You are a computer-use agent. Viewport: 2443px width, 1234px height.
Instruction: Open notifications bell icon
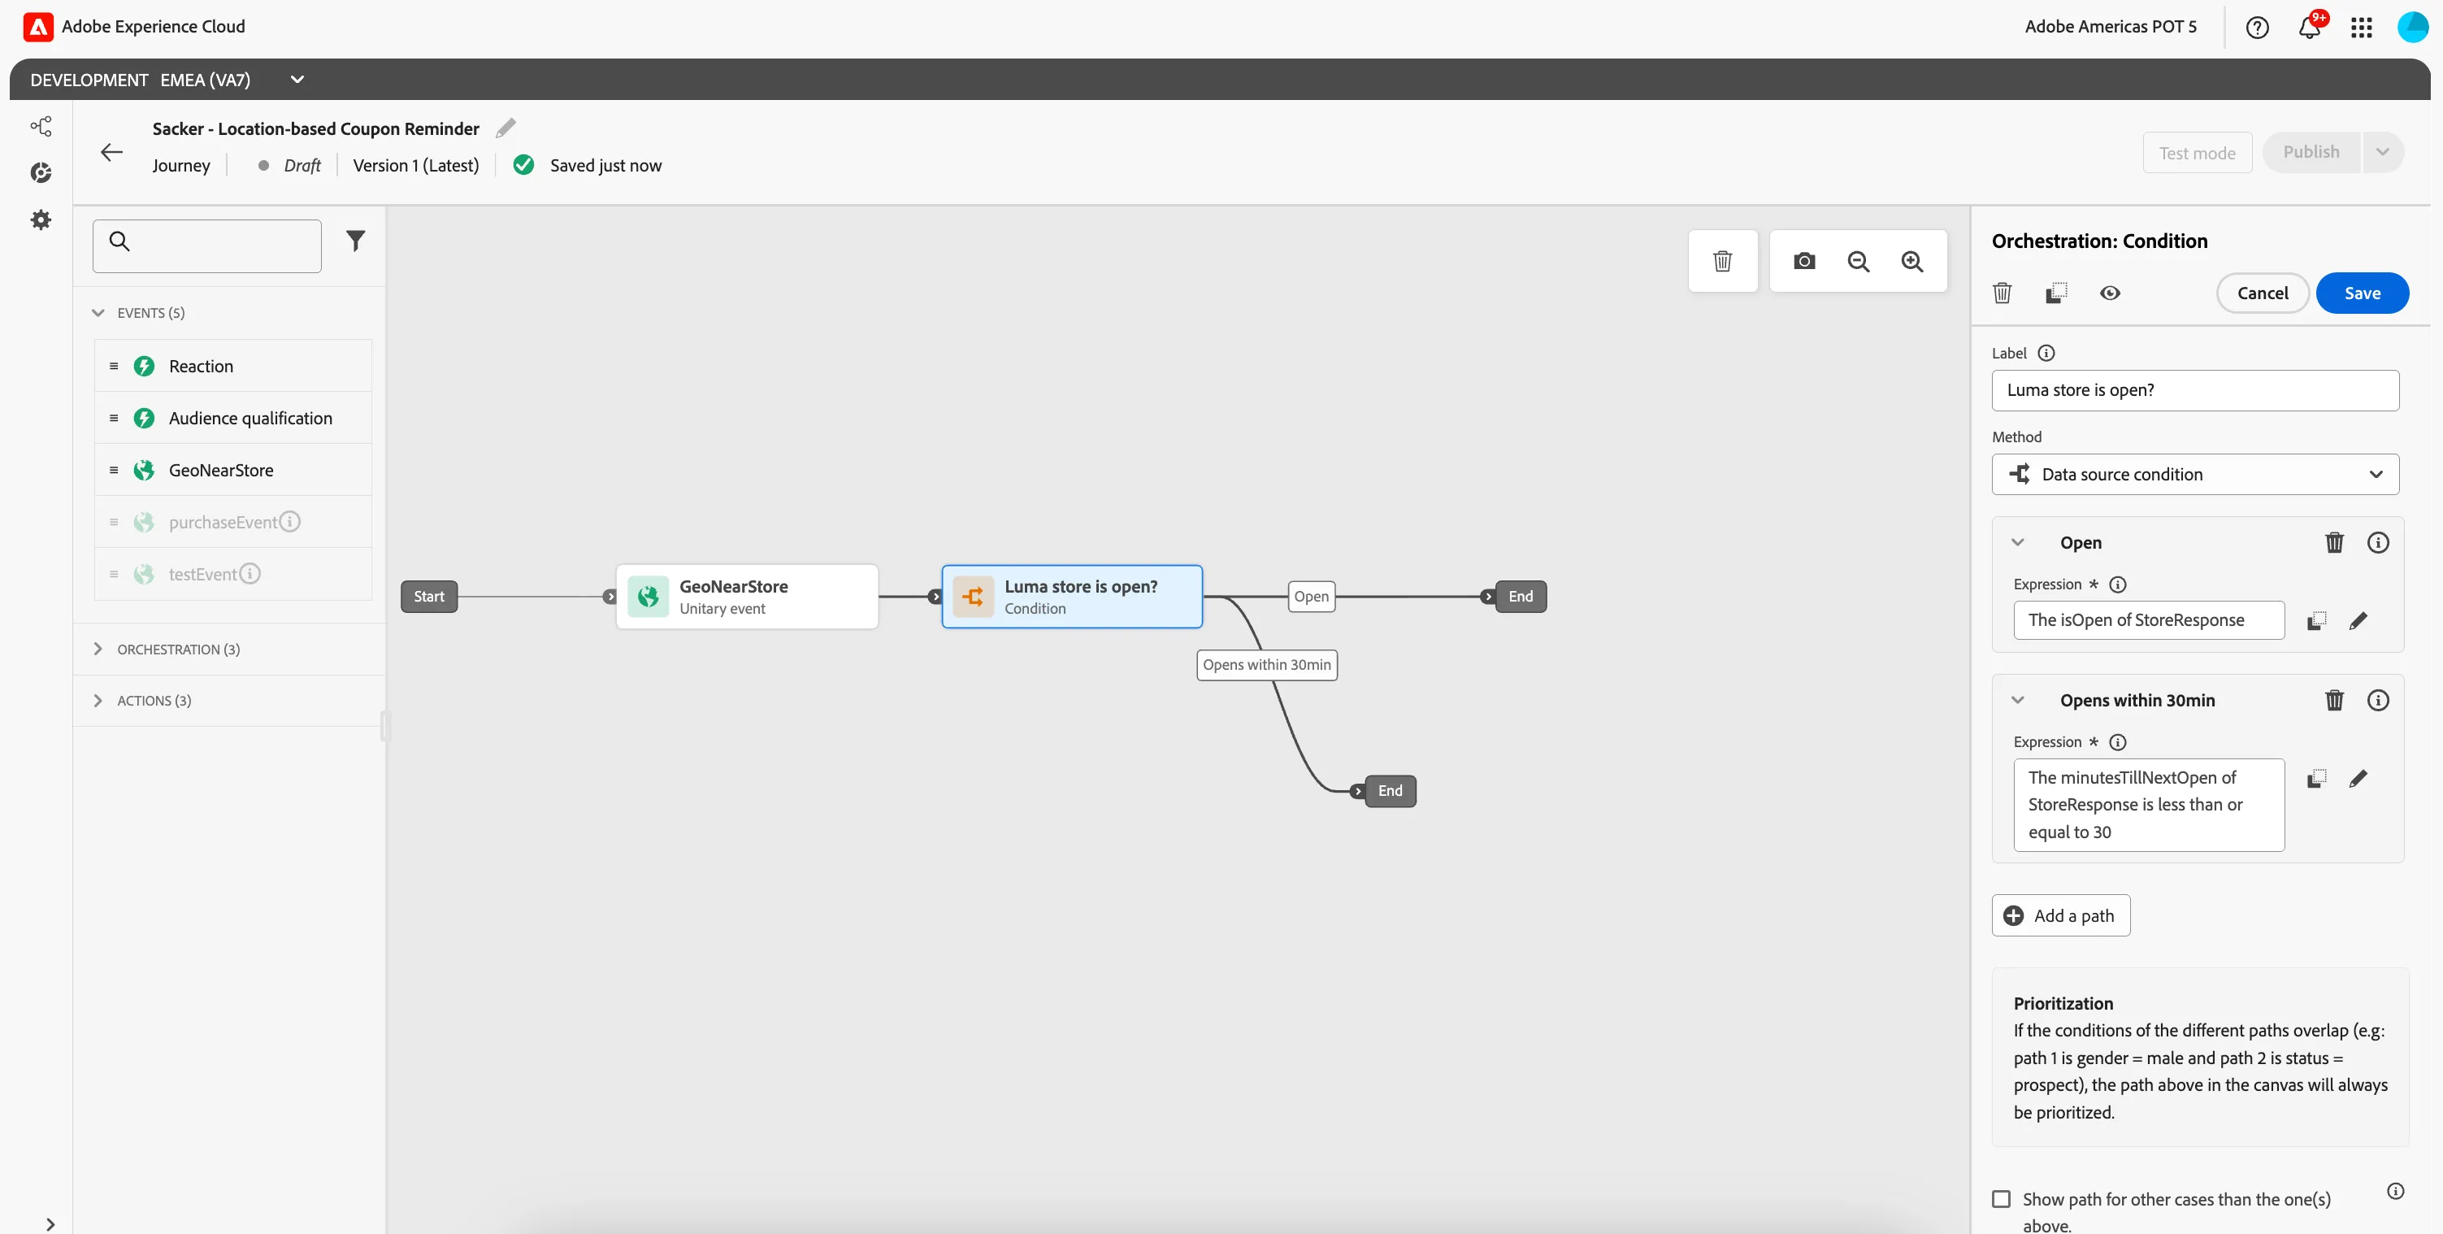[2309, 28]
